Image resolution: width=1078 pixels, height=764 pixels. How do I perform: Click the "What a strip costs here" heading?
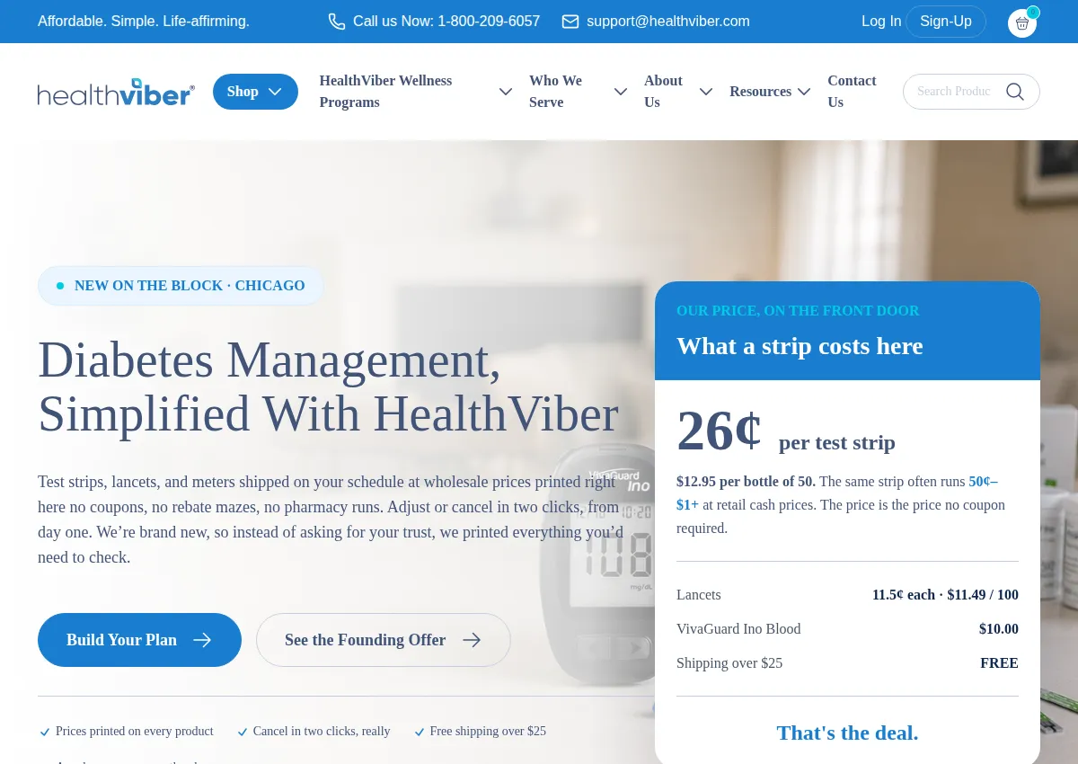point(800,346)
